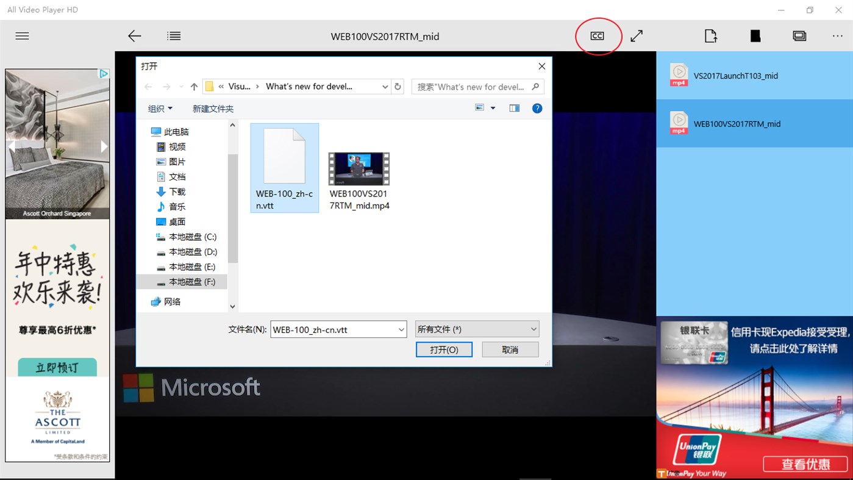Open the hamburger menu of the video player
Screen dimensions: 853x480
point(22,35)
